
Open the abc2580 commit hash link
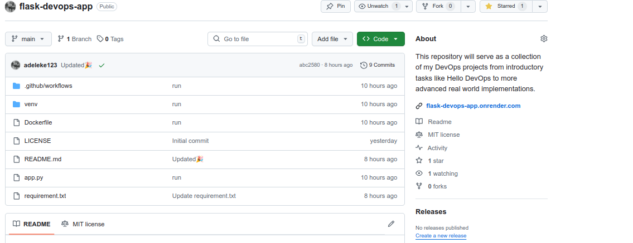pos(309,65)
